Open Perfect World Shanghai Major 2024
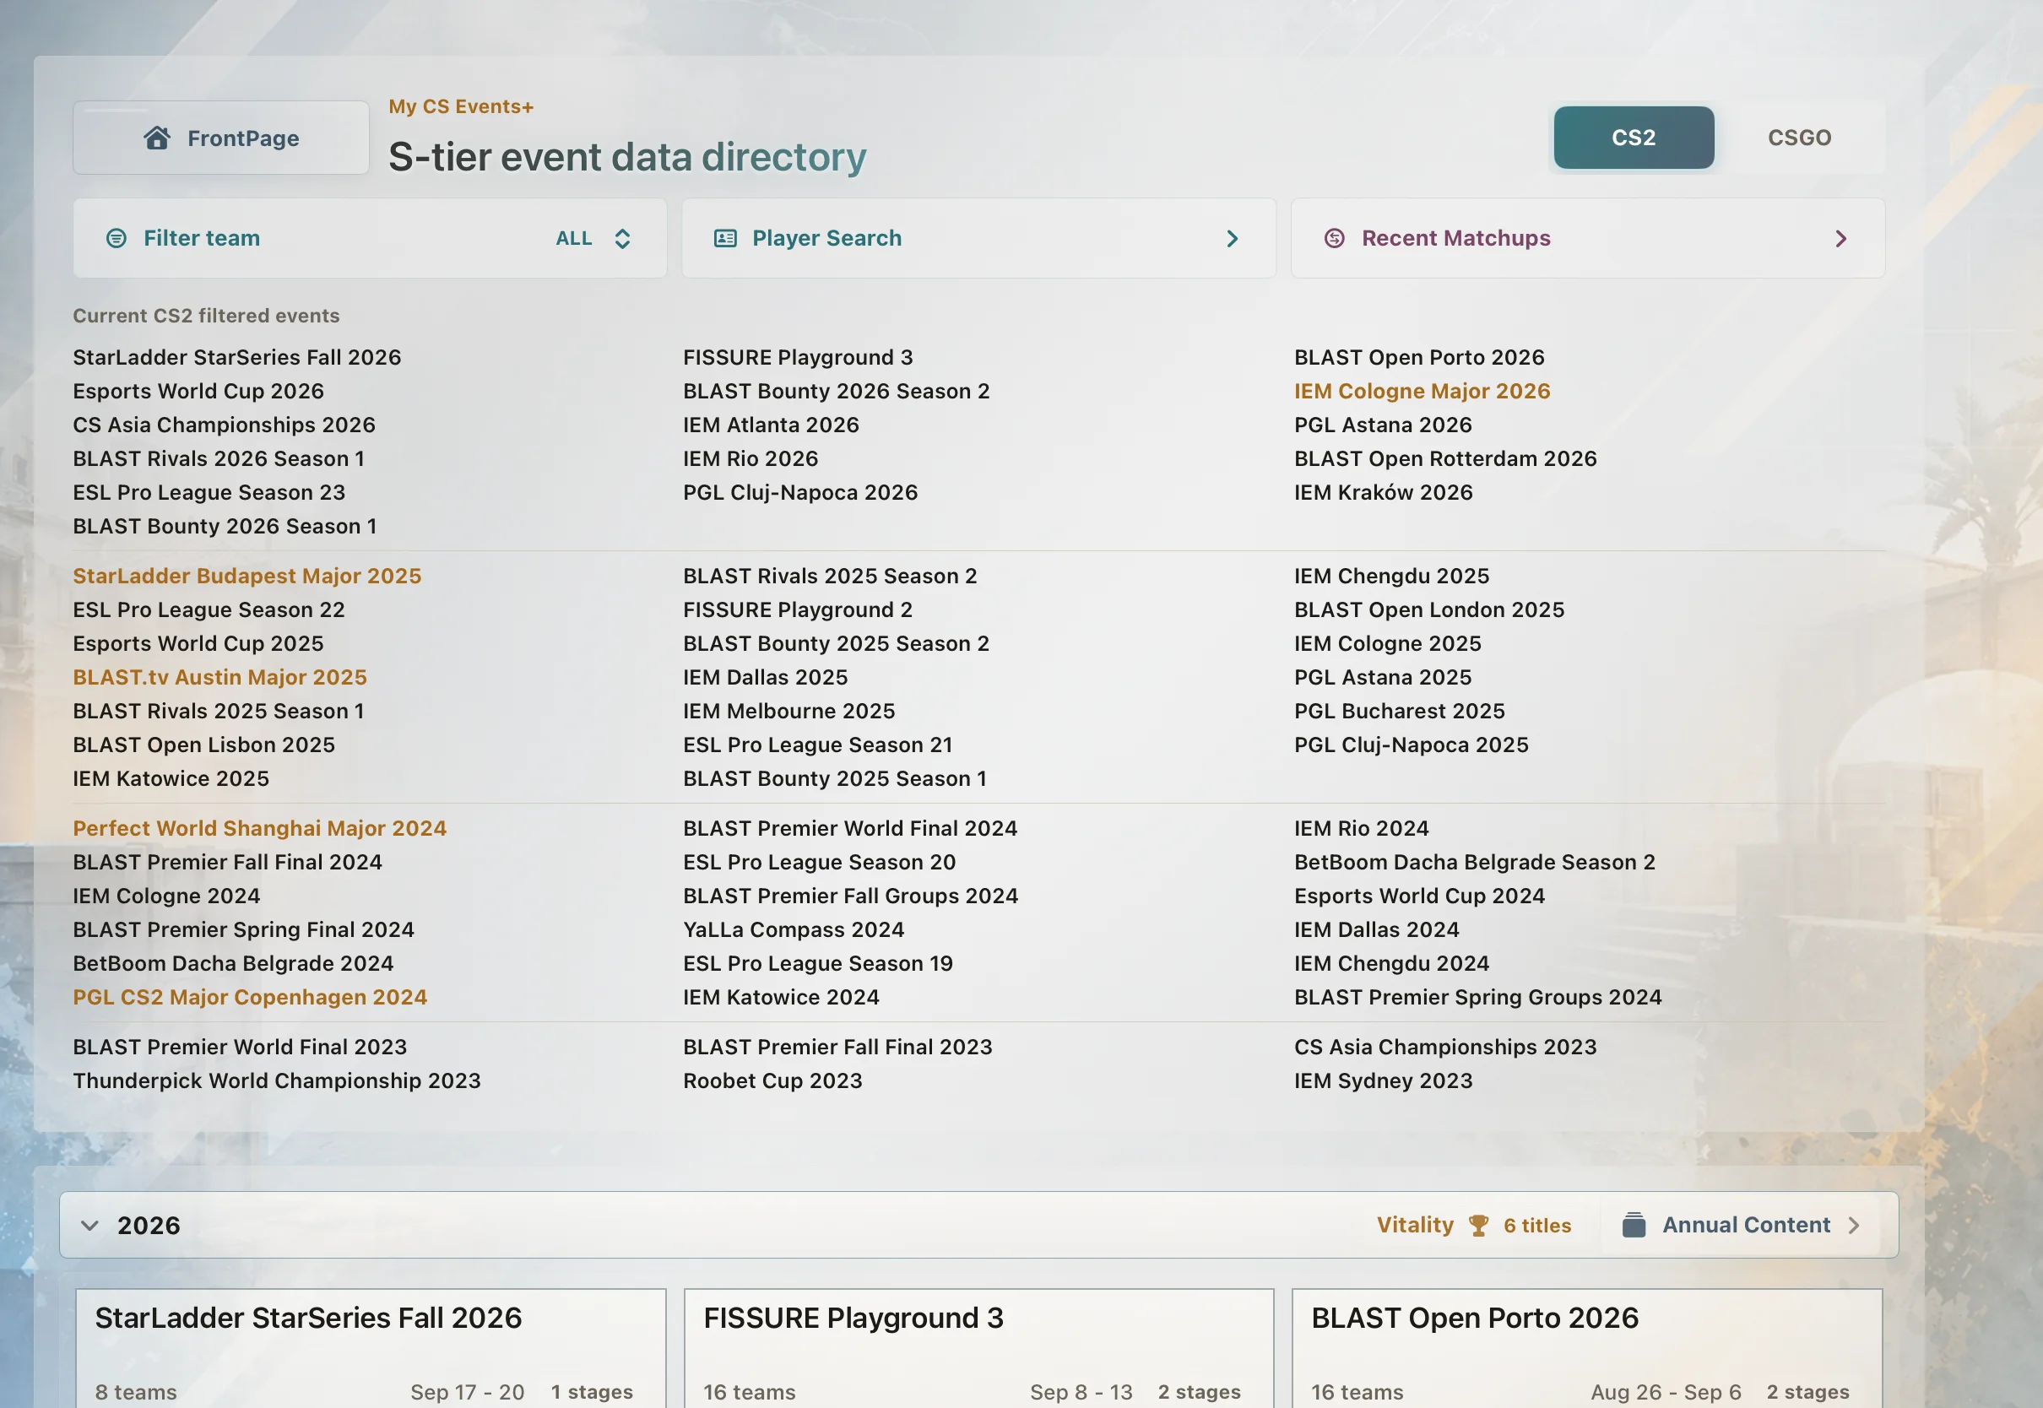 [259, 828]
